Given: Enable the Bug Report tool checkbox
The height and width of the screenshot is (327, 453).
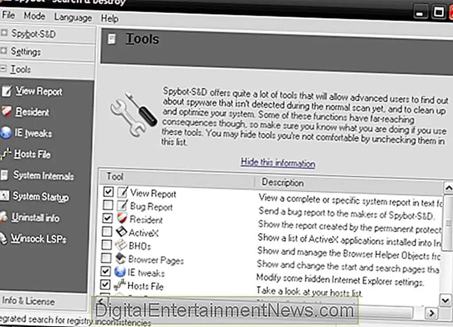Looking at the screenshot, I should click(107, 206).
